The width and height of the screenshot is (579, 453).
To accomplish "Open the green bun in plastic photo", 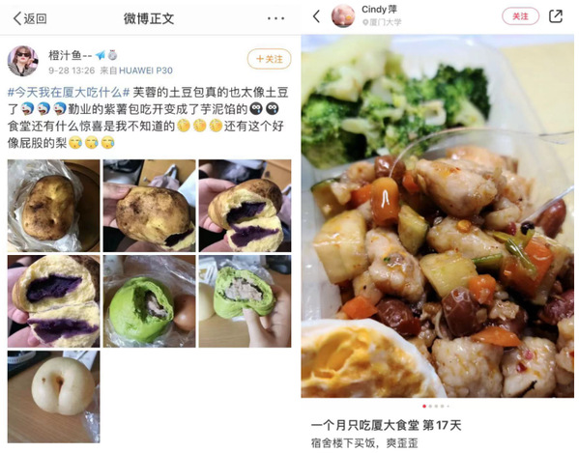I will click(x=149, y=301).
